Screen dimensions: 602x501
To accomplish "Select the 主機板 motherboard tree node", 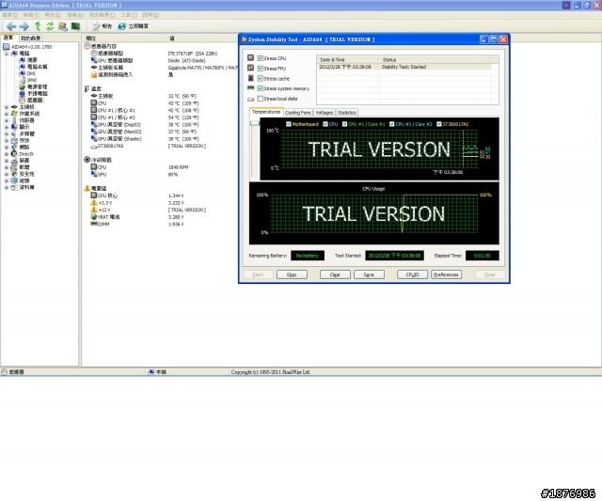I will pyautogui.click(x=27, y=107).
